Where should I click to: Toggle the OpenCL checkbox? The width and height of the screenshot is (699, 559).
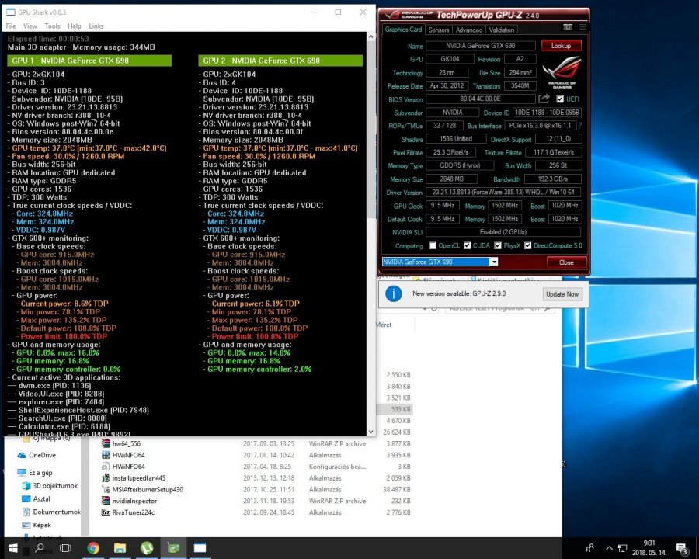[433, 245]
